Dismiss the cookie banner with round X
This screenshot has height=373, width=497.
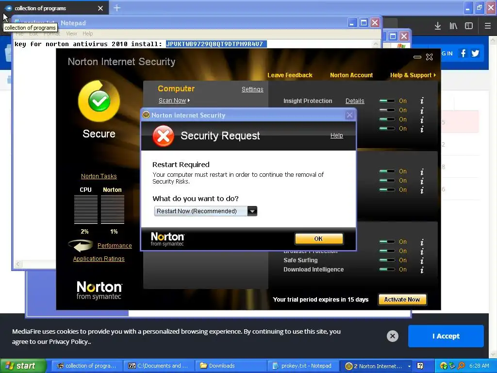[x=392, y=336]
